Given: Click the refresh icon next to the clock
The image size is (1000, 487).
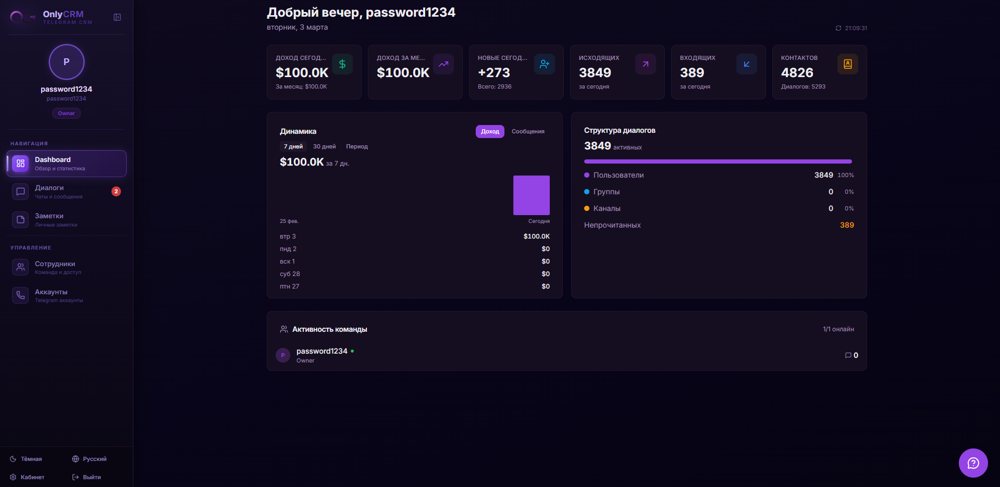Looking at the screenshot, I should [839, 29].
